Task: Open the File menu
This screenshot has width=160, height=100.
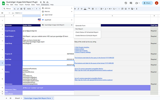Action: [7, 5]
